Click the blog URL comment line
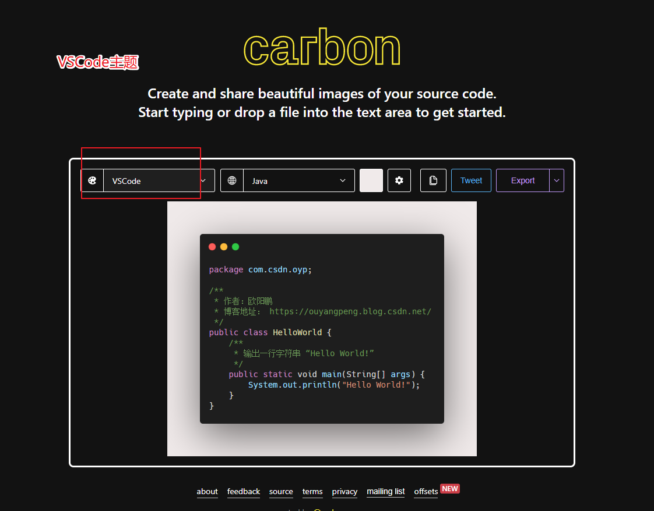654x511 pixels. (x=323, y=311)
